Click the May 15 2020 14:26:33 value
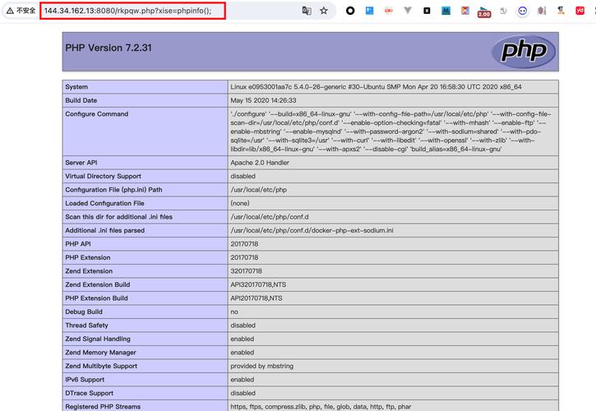596x411 pixels. 263,100
